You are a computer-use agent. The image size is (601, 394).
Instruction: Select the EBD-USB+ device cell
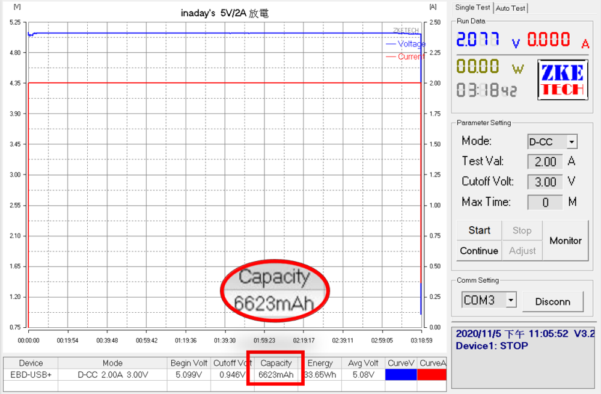(x=31, y=375)
